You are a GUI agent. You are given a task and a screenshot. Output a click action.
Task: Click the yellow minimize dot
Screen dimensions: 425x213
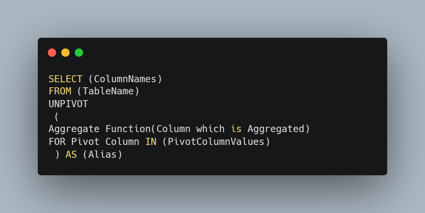(65, 53)
